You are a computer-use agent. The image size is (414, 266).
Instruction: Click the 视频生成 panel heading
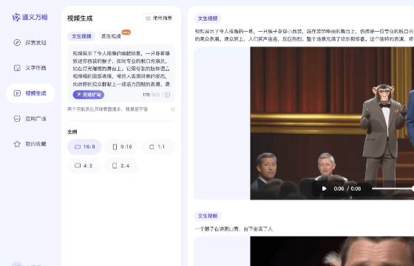80,18
